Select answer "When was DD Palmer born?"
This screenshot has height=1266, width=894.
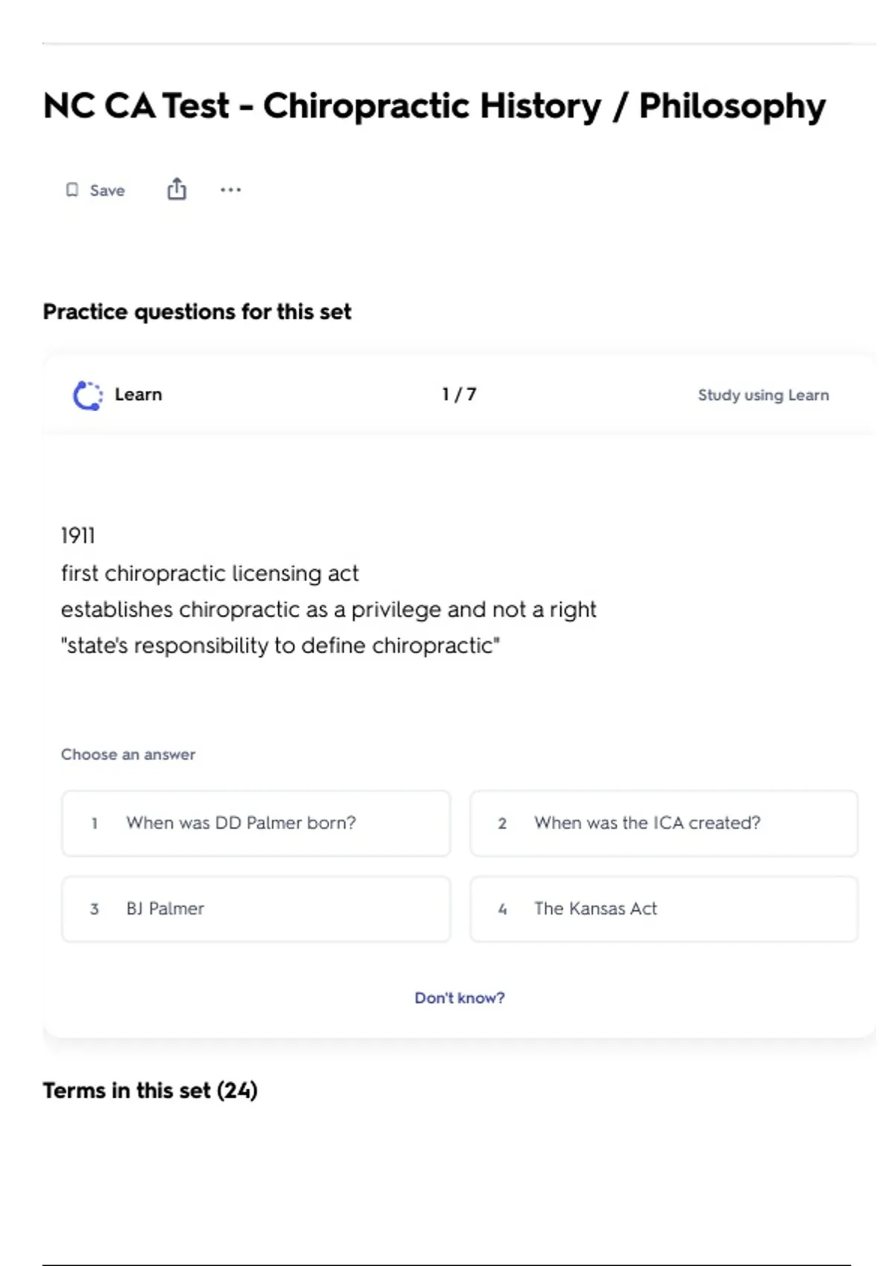pyautogui.click(x=256, y=823)
